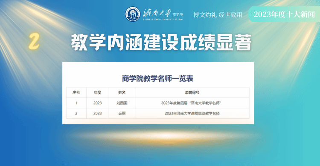320x166 pixels.
Task: Click the 济南大学 calligraphy name text
Action: click(157, 13)
